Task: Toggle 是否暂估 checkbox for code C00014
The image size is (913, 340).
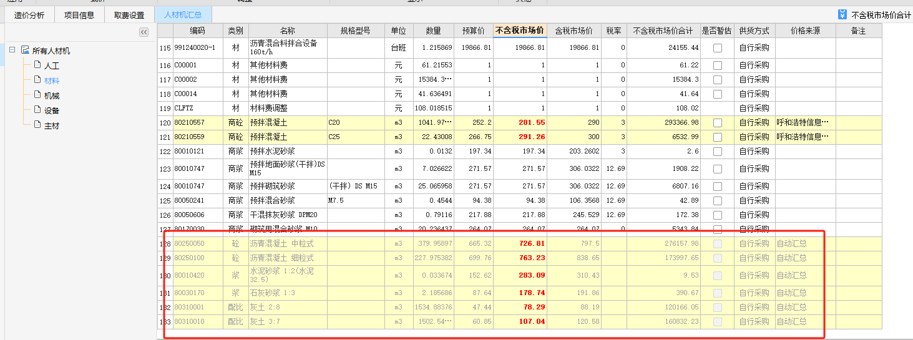Action: (718, 94)
